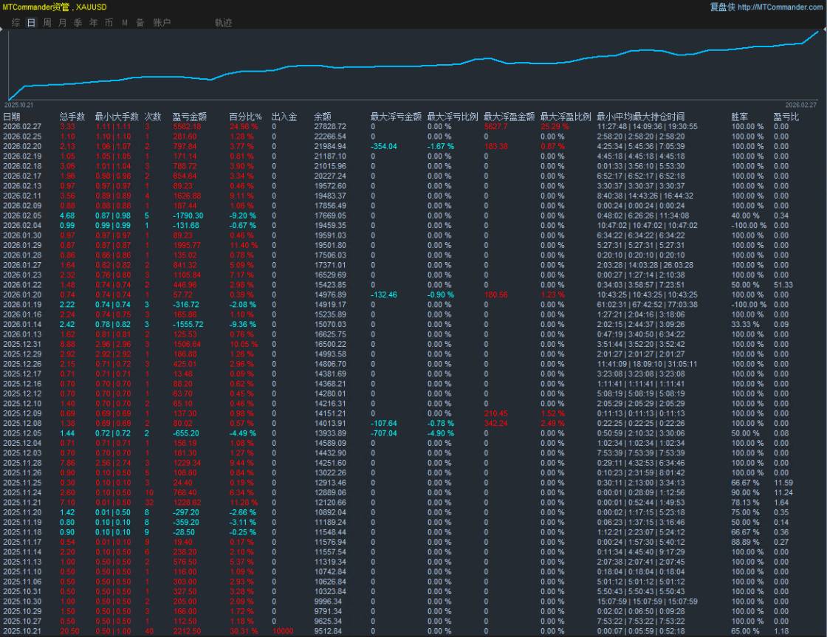Select the 年 yearly tab
The width and height of the screenshot is (827, 637).
[93, 23]
